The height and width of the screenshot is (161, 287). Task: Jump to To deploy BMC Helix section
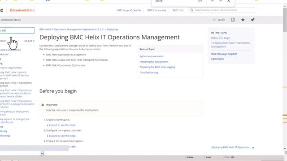(230, 45)
